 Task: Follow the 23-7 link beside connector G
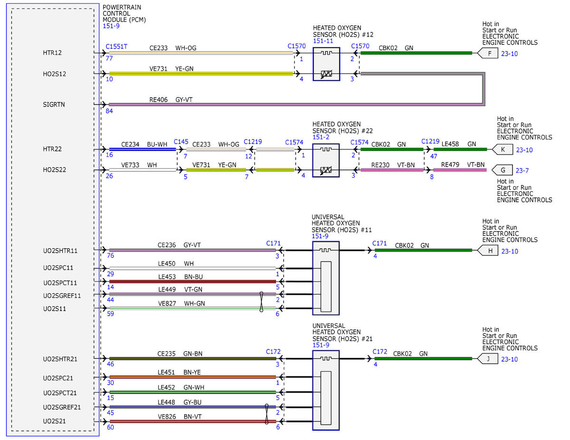point(523,170)
